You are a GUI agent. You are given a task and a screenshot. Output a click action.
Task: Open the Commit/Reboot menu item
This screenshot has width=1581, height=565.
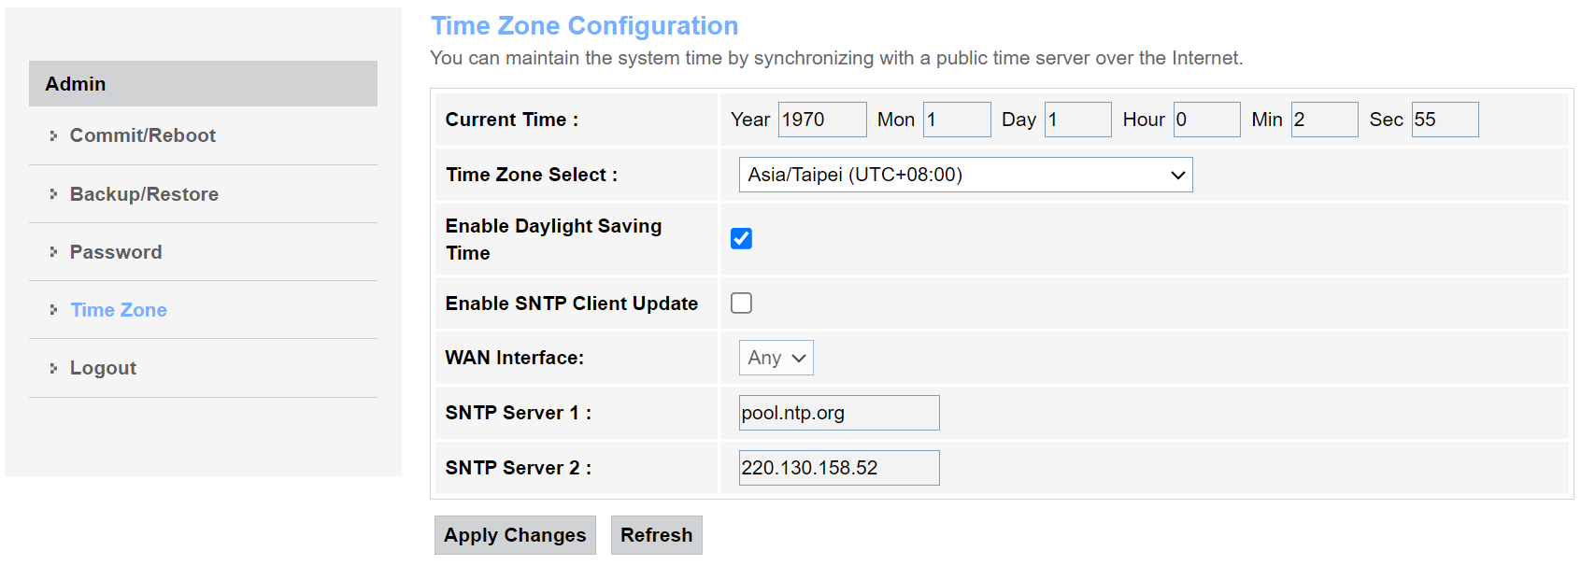coord(142,135)
